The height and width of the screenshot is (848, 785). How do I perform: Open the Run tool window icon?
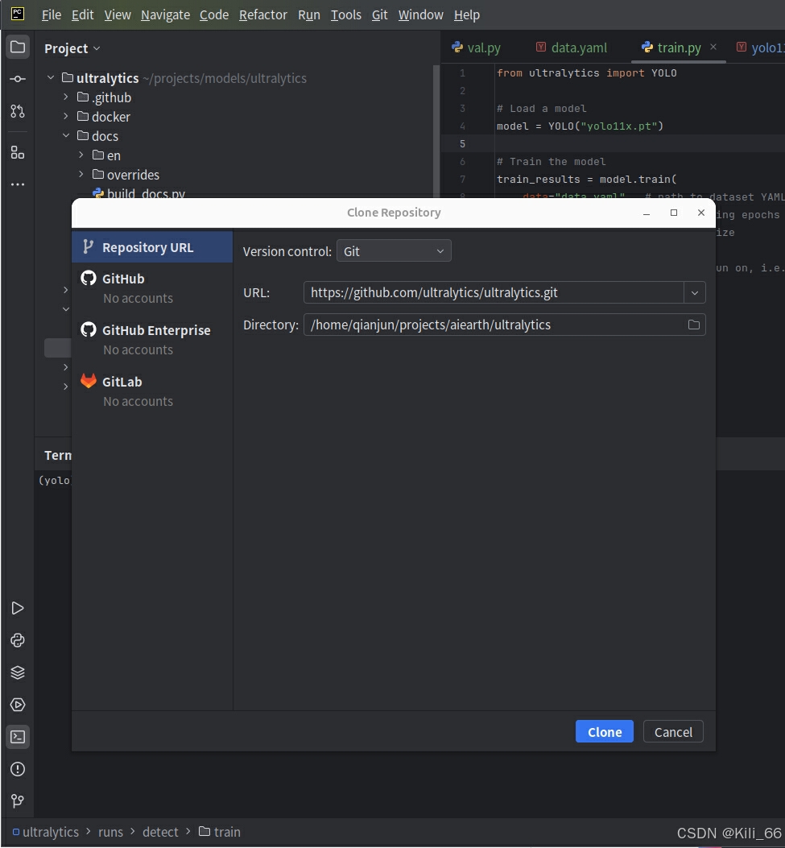(18, 608)
